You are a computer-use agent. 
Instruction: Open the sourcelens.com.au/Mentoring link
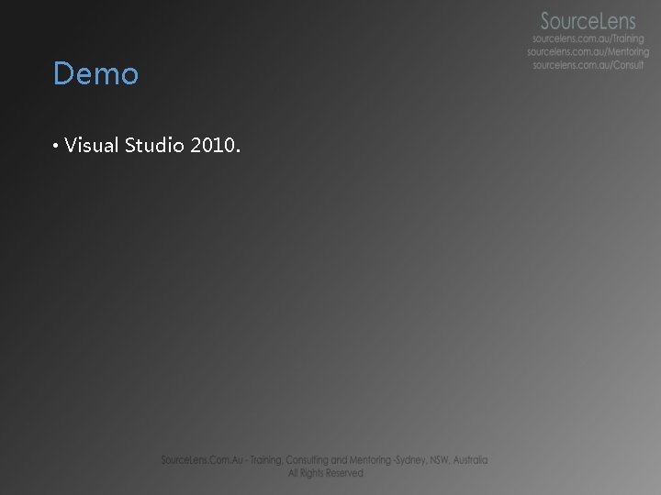(588, 51)
